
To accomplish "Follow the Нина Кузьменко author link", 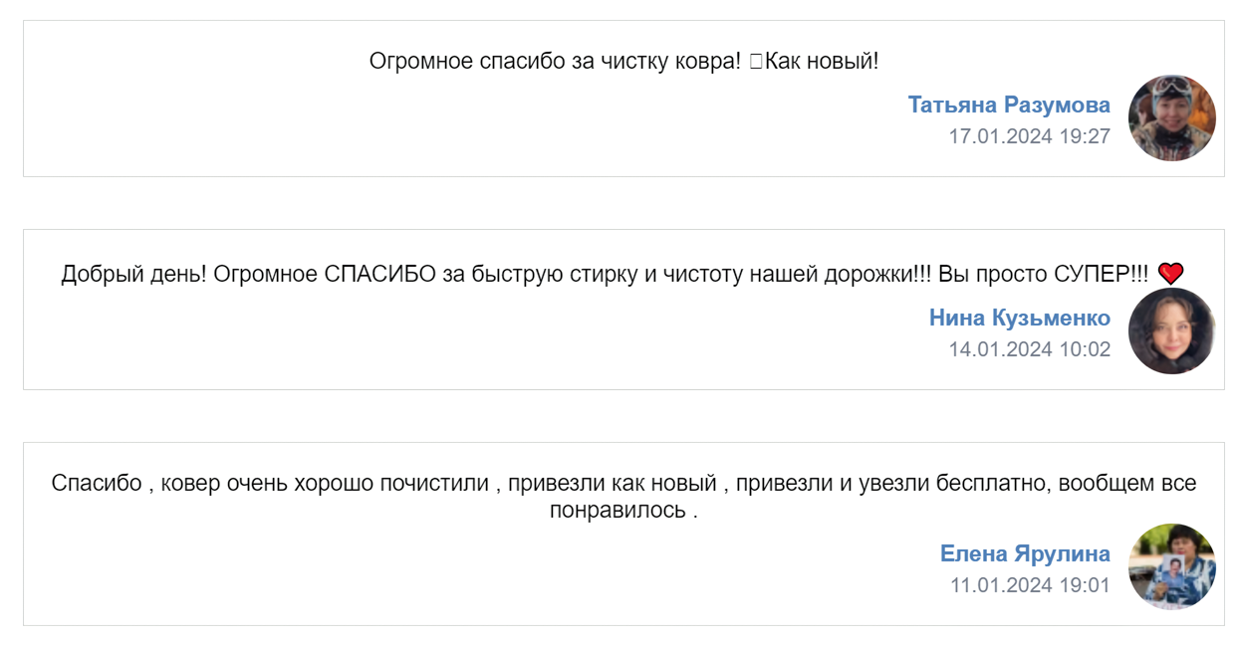I will (x=1019, y=318).
